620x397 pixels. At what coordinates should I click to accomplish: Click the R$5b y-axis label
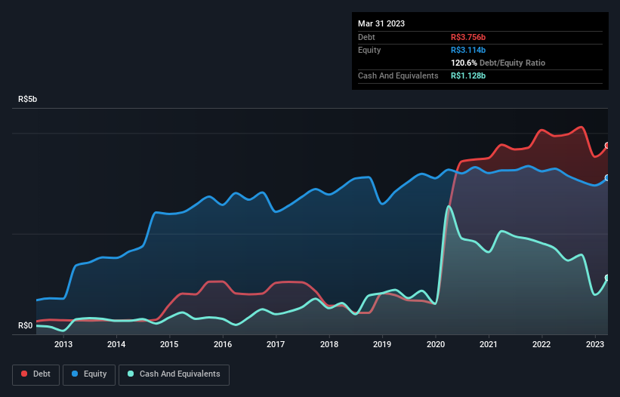coord(28,99)
